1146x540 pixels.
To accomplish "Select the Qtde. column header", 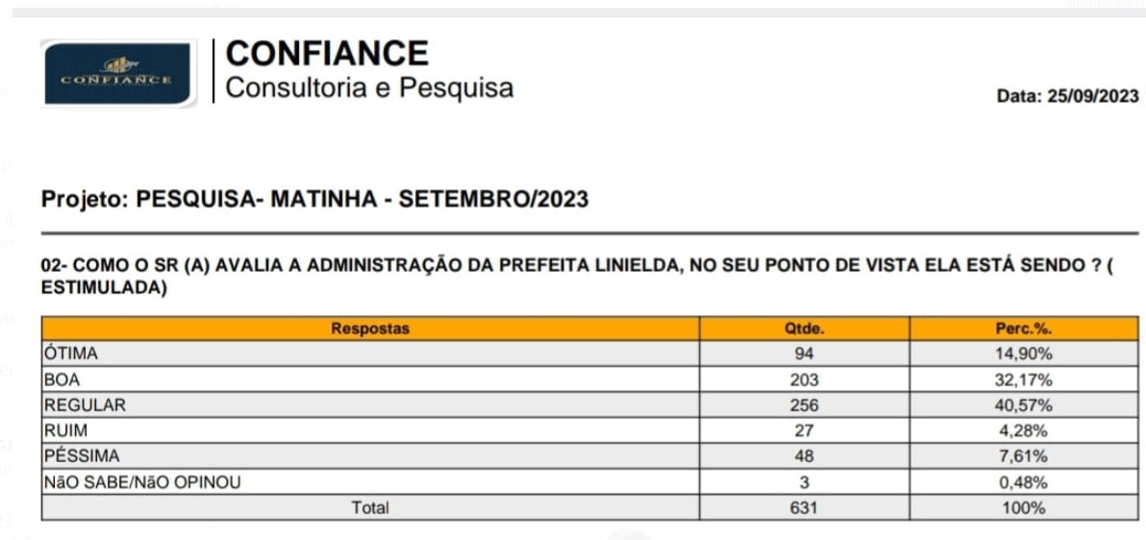I will pyautogui.click(x=804, y=329).
